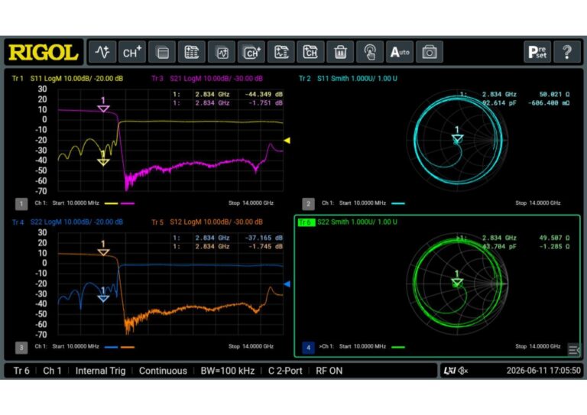Click the magenta trace color legend in window 1
This screenshot has height=415, width=587.
[x=128, y=203]
